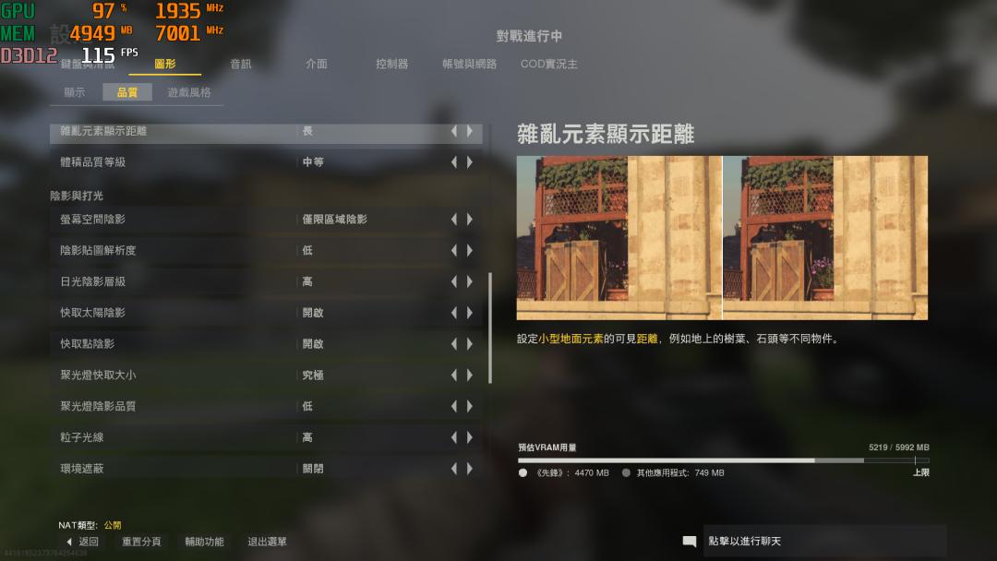The height and width of the screenshot is (561, 997).
Task: Click left arrow for 雜亂元素顯示距離
Action: coord(454,131)
